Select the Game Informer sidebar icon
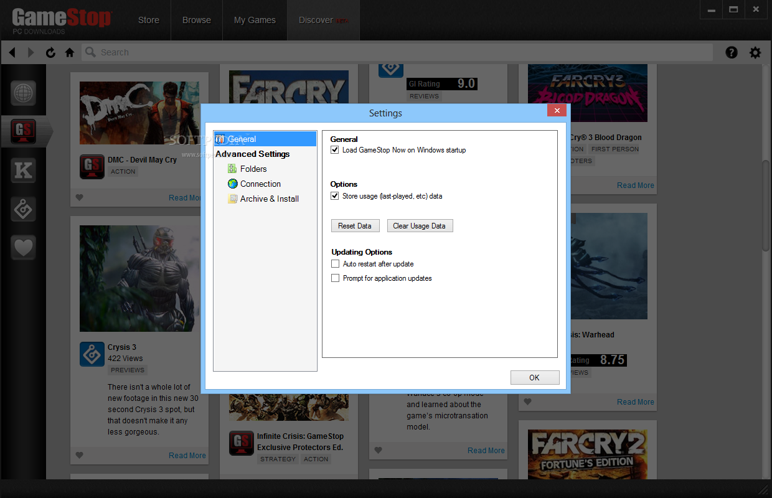772x498 pixels. pos(23,209)
